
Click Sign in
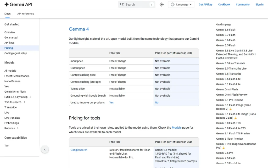point(259,4)
